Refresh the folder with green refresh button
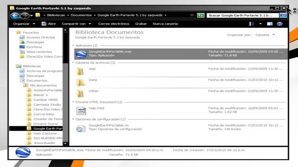The image size is (298, 167). coord(201,15)
